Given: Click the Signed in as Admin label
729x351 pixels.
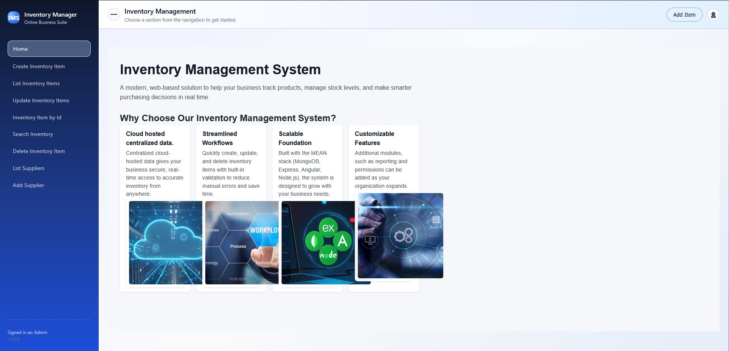Looking at the screenshot, I should point(27,332).
